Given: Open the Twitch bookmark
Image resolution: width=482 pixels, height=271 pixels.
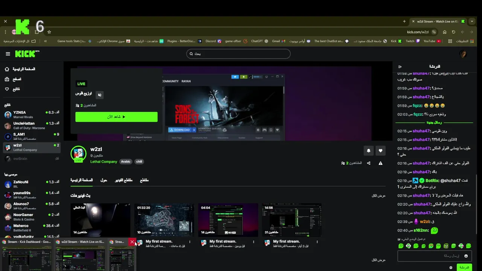Looking at the screenshot, I should click(x=412, y=41).
